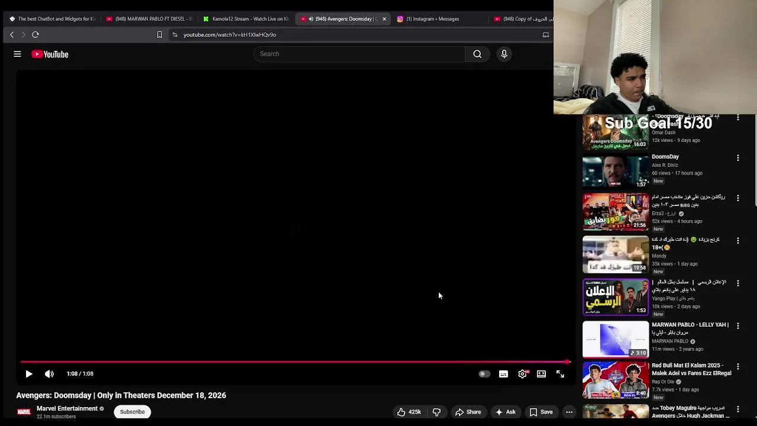Image resolution: width=757 pixels, height=426 pixels.
Task: Open more actions ellipsis below the video
Action: [569, 412]
